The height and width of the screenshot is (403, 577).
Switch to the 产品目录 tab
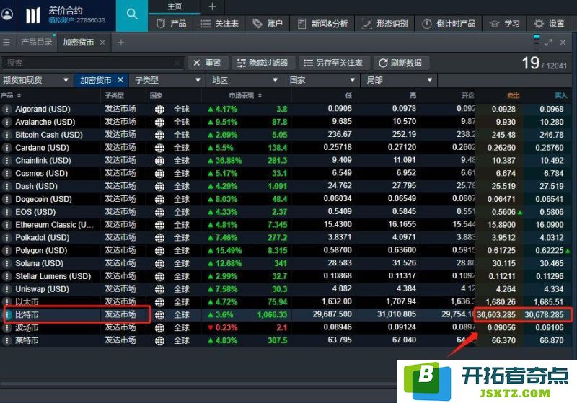coord(36,43)
